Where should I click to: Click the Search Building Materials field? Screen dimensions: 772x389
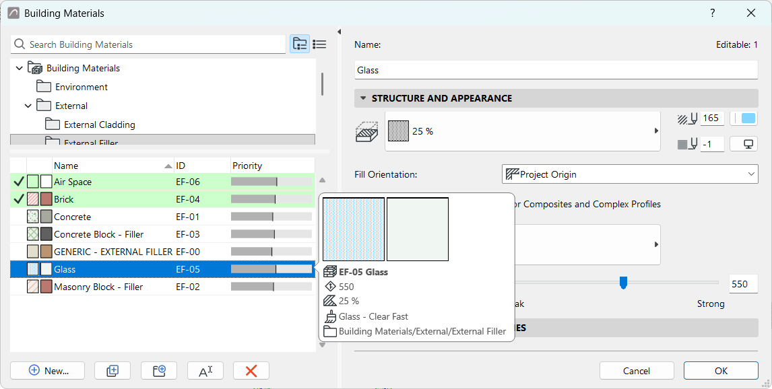(x=148, y=44)
